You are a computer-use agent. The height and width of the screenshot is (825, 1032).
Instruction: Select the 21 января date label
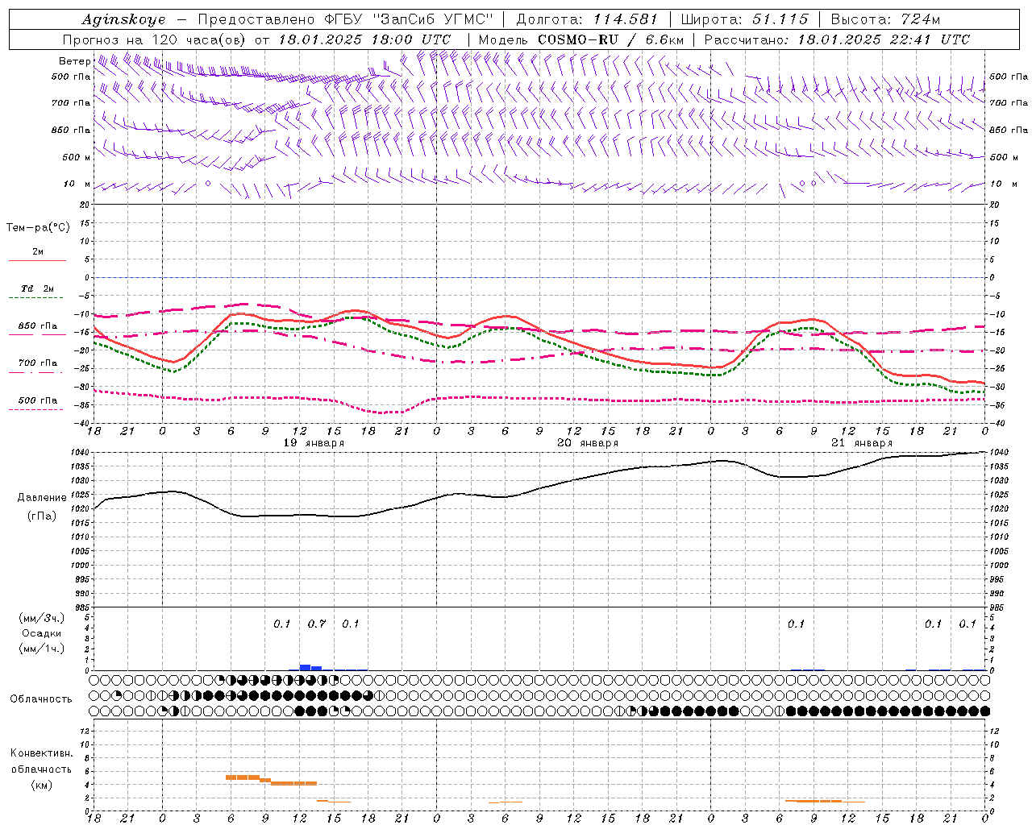[862, 443]
